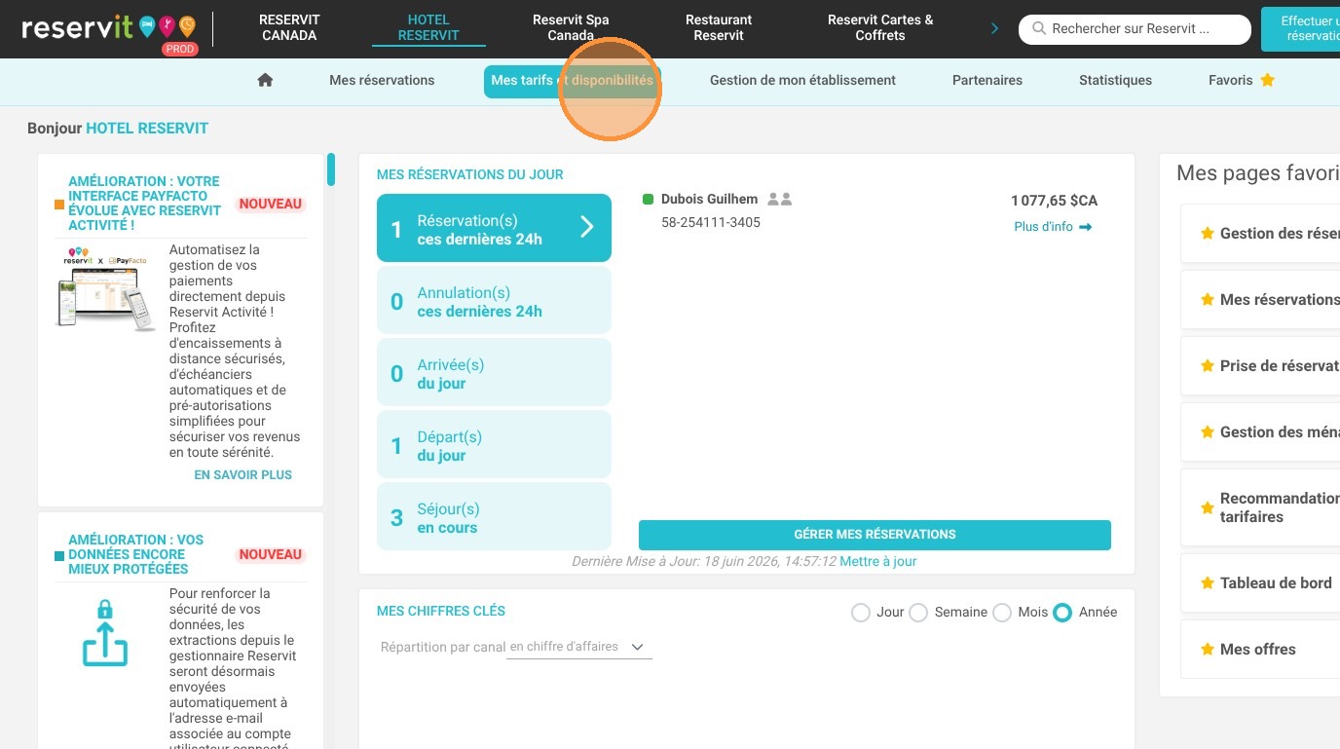Open the en chiffre d'affaires dropdown
Image resolution: width=1340 pixels, height=749 pixels.
pos(579,647)
